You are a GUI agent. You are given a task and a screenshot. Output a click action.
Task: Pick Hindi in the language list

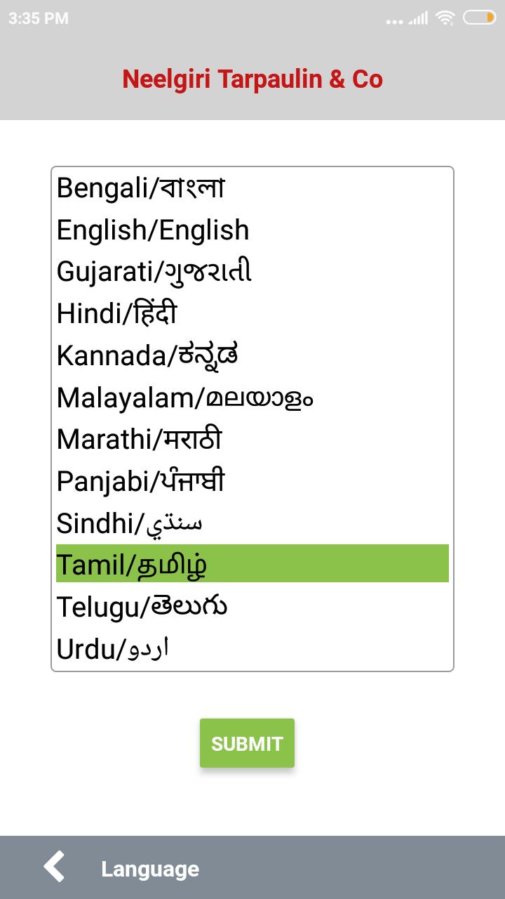tap(116, 314)
